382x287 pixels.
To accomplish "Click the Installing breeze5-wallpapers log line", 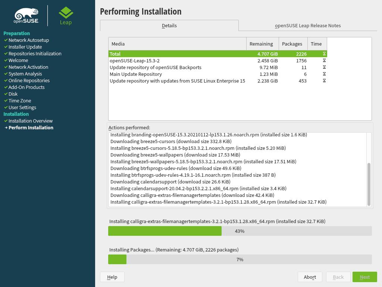I will [x=203, y=161].
